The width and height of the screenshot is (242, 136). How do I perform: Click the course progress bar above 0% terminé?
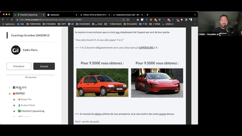point(31,75)
